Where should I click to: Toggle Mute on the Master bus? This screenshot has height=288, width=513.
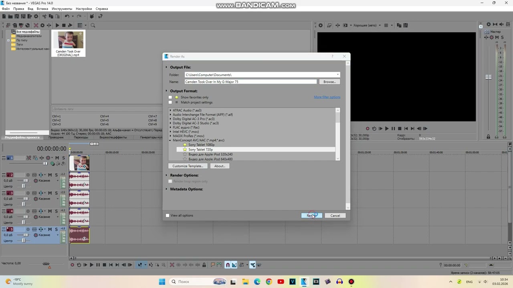497,37
